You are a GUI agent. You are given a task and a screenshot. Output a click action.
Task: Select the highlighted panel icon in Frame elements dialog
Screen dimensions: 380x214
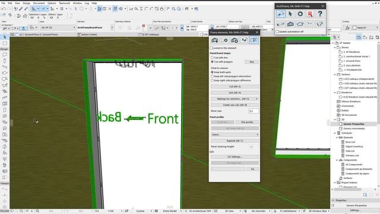click(254, 40)
